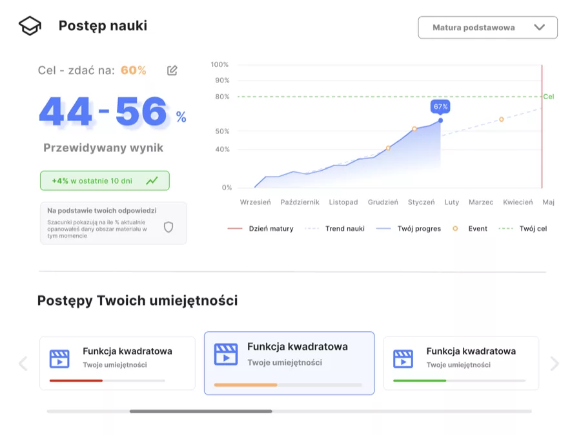Click the 67% data point tooltip
Image resolution: width=581 pixels, height=435 pixels.
[x=440, y=106]
